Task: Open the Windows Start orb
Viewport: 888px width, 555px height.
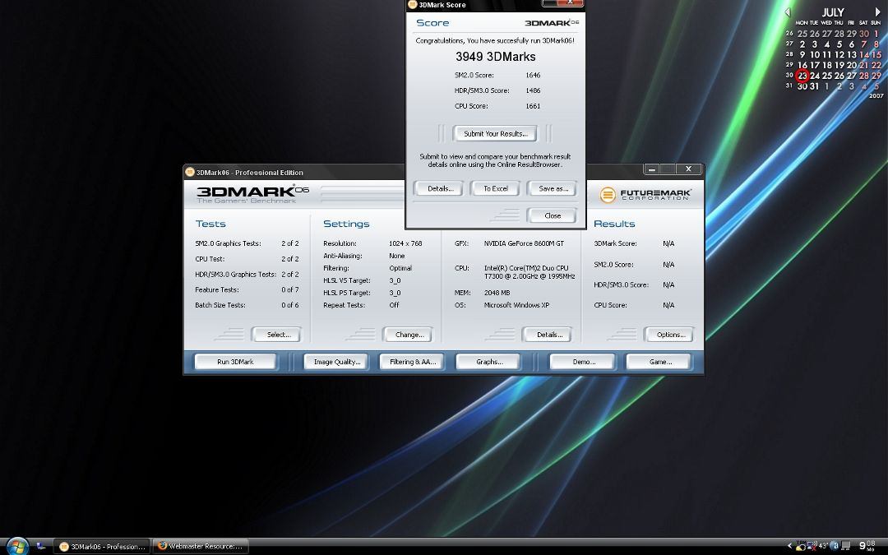Action: [17, 545]
